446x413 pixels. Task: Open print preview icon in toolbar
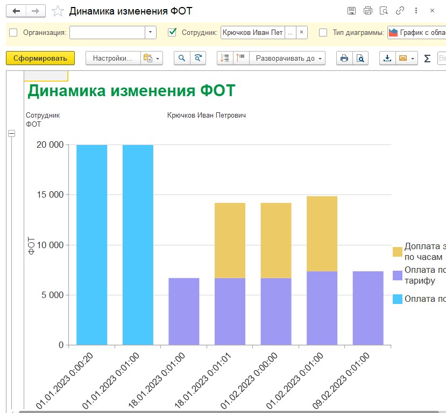[x=360, y=58]
